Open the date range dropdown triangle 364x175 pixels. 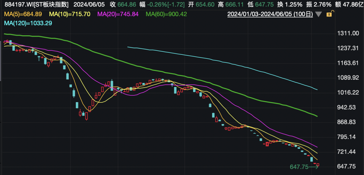point(319,14)
